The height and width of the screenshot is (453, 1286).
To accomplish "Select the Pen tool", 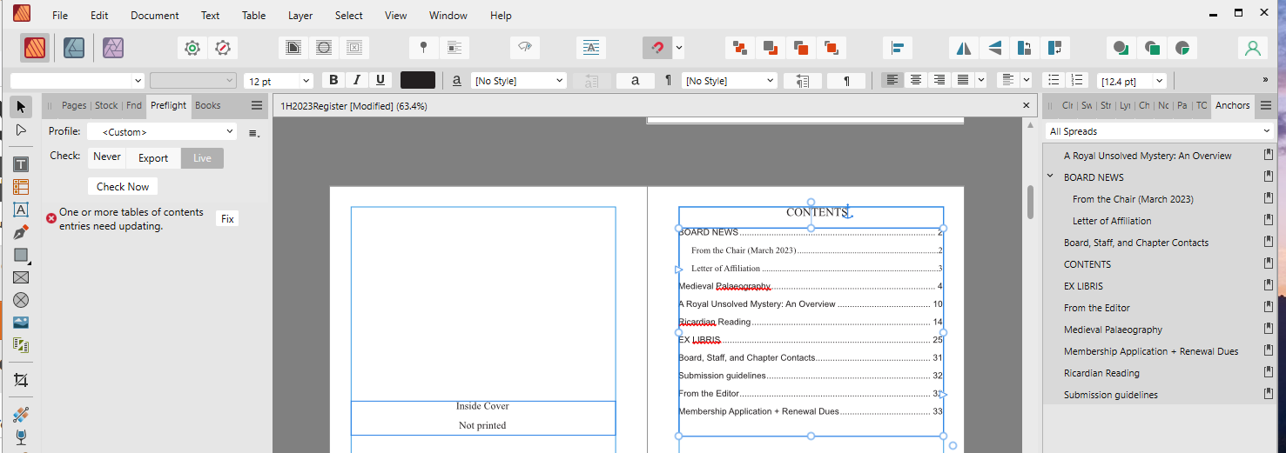I will click(x=21, y=232).
